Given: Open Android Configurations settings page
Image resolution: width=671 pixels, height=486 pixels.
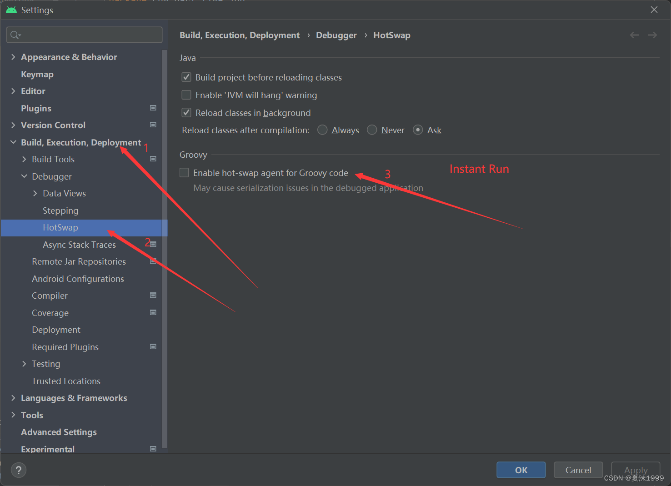Looking at the screenshot, I should [x=78, y=278].
